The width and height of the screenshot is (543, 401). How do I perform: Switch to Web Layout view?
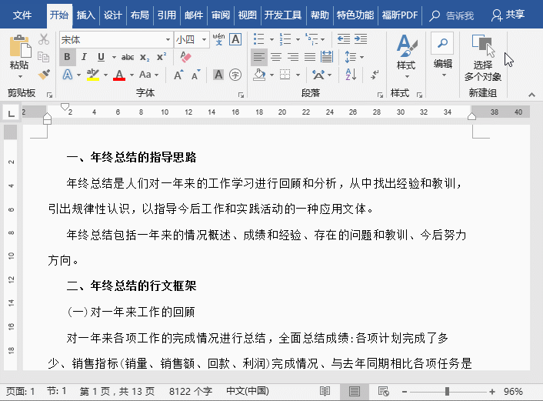click(x=383, y=391)
